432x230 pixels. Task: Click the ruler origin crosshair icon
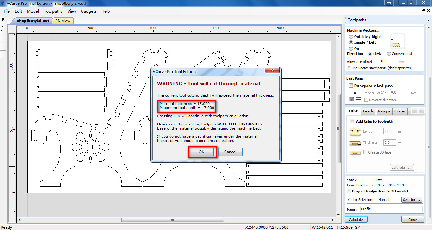coord(12,29)
